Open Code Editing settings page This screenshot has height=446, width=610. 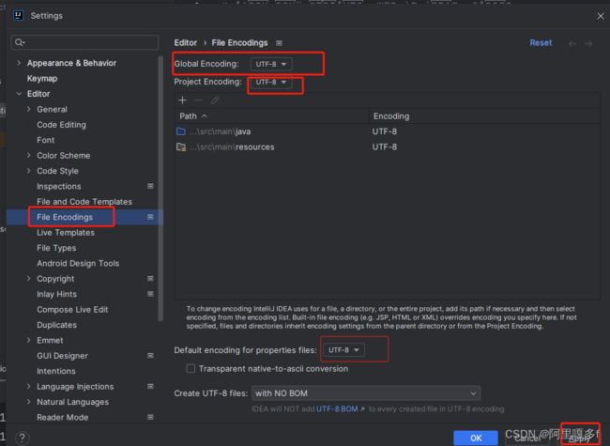click(61, 125)
